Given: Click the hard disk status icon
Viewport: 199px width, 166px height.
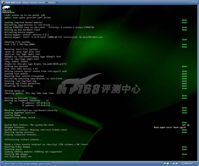Looking at the screenshot, I should pyautogui.click(x=165, y=163).
